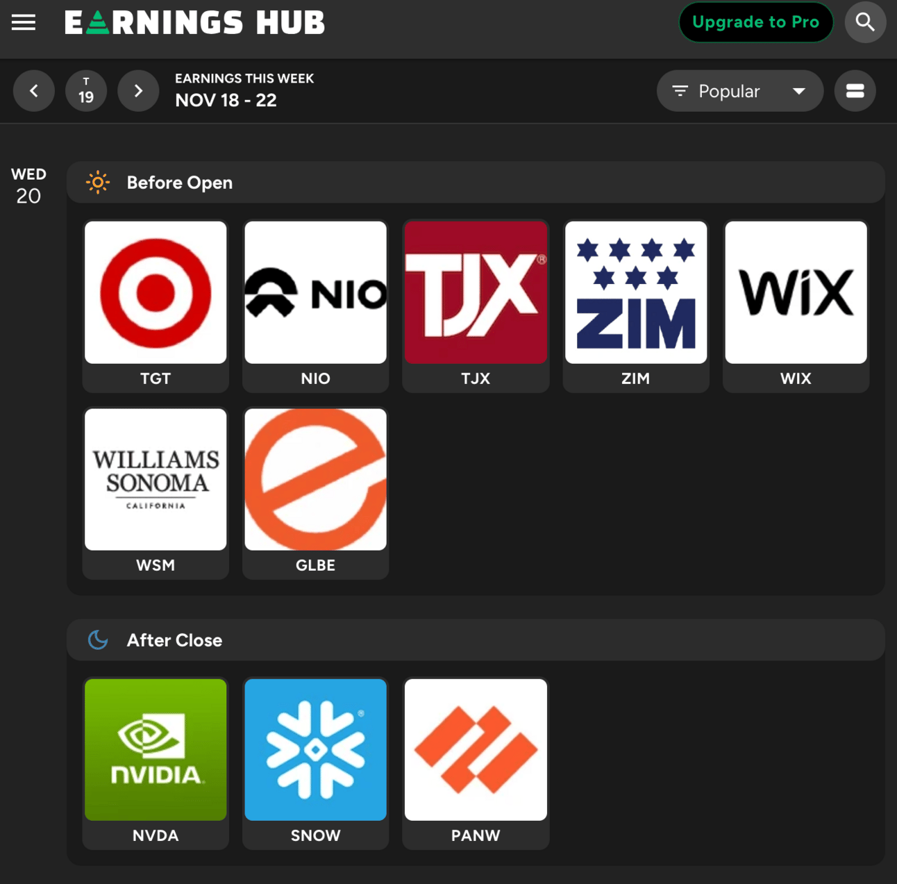Image resolution: width=897 pixels, height=884 pixels.
Task: Open the Popular sort dropdown
Action: 740,91
